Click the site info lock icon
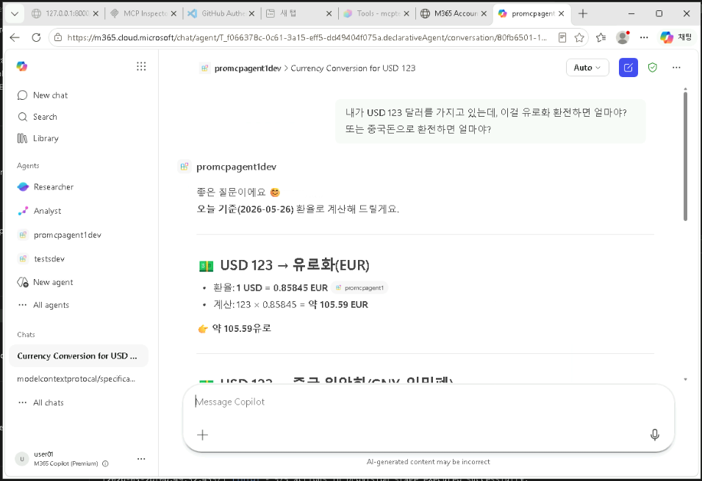702x481 pixels. (x=58, y=37)
